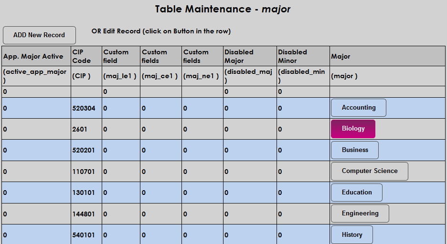The image size is (447, 244).
Task: Click the CIP code 2601 cell
Action: click(x=80, y=129)
